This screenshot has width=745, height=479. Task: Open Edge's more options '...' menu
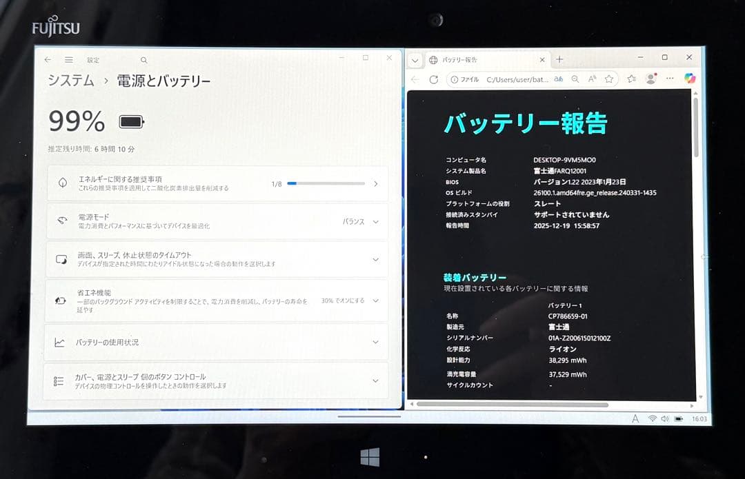pyautogui.click(x=670, y=79)
